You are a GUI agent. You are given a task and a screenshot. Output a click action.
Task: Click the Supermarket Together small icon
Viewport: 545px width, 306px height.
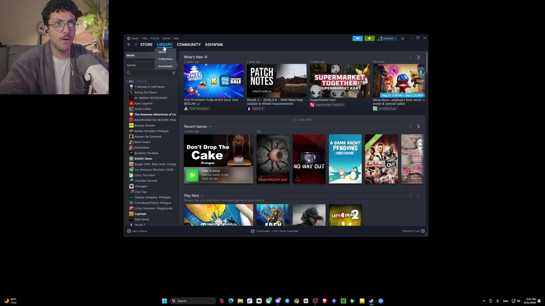(312, 105)
